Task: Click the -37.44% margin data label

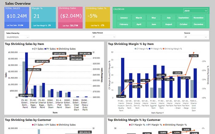Action: tap(121, 96)
